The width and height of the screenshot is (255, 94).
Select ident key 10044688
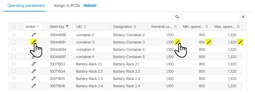[58, 35]
